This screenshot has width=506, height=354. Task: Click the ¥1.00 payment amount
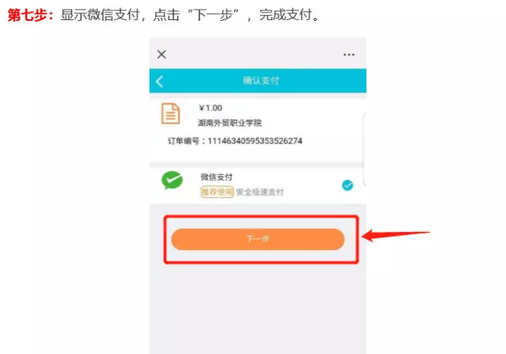(x=210, y=108)
